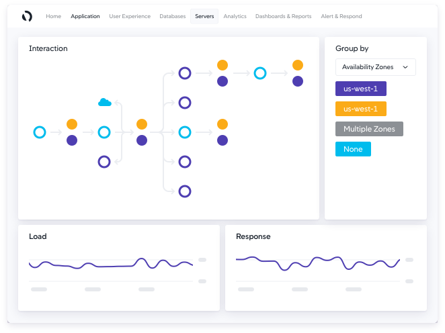Open the Home menu item
The image size is (445, 333).
click(x=53, y=16)
